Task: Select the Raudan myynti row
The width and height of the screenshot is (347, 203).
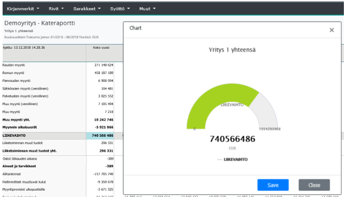Action: point(58,65)
